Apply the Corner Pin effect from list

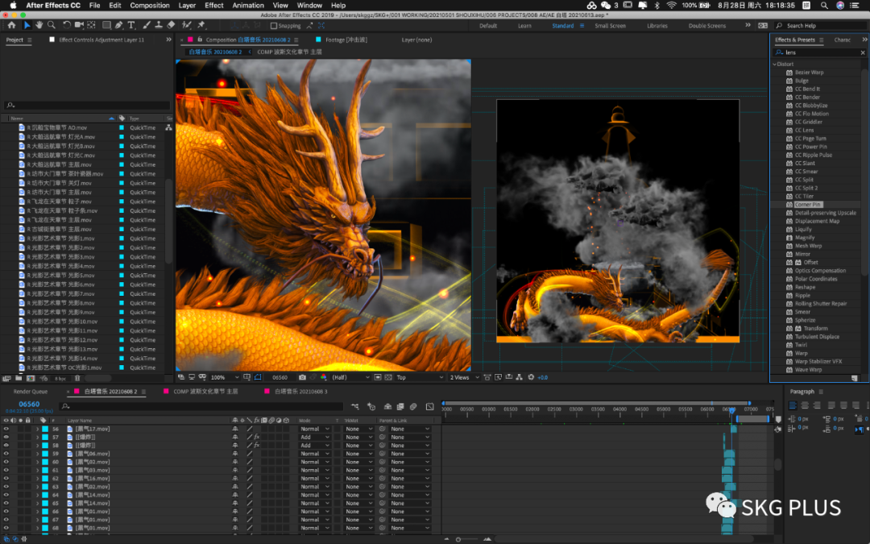[x=807, y=205]
